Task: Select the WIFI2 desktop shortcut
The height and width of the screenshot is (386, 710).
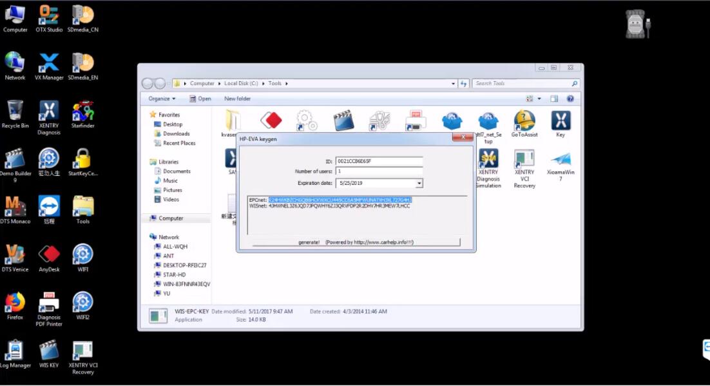Action: (83, 306)
